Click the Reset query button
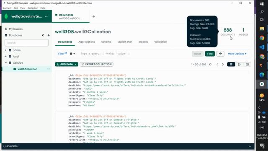This screenshot has height=151, width=268. coord(198,54)
